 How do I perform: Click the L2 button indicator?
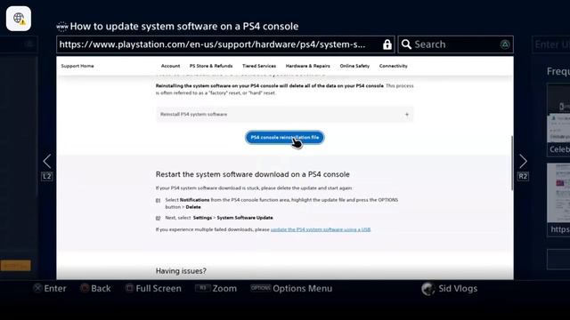click(x=47, y=177)
